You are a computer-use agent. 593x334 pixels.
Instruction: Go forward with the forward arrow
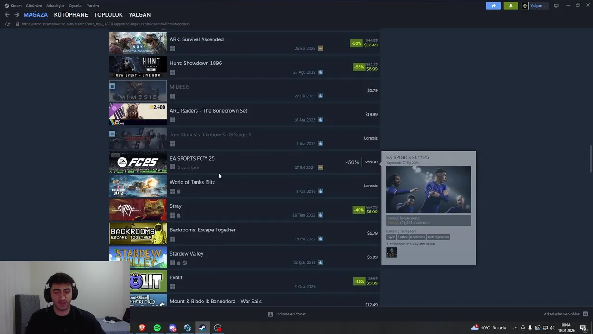[x=17, y=15]
